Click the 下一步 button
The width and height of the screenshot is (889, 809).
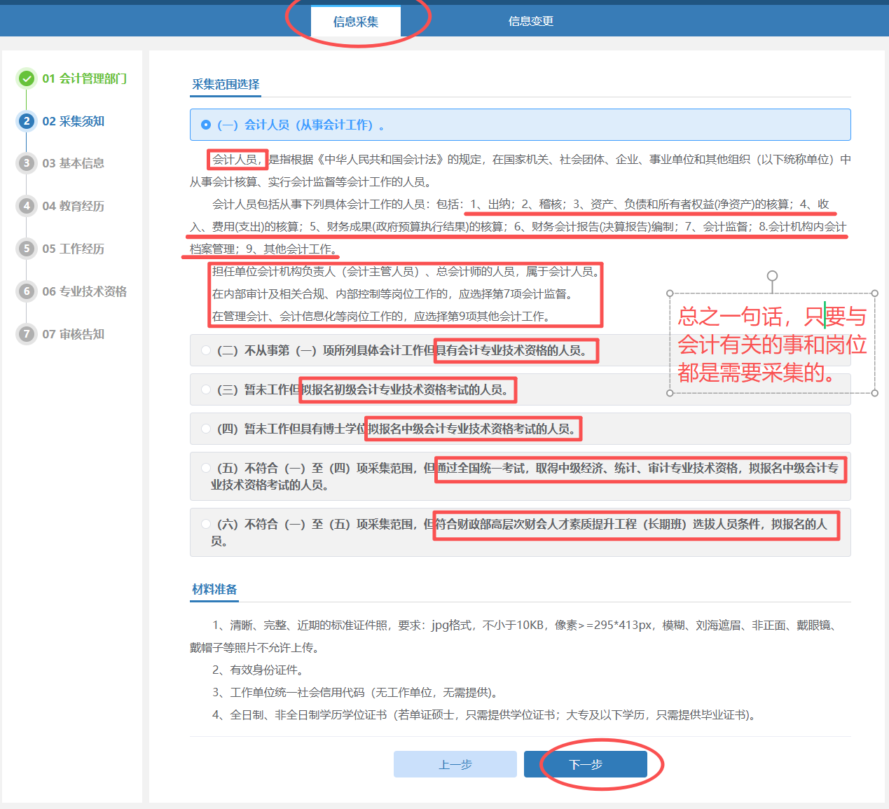pos(586,764)
